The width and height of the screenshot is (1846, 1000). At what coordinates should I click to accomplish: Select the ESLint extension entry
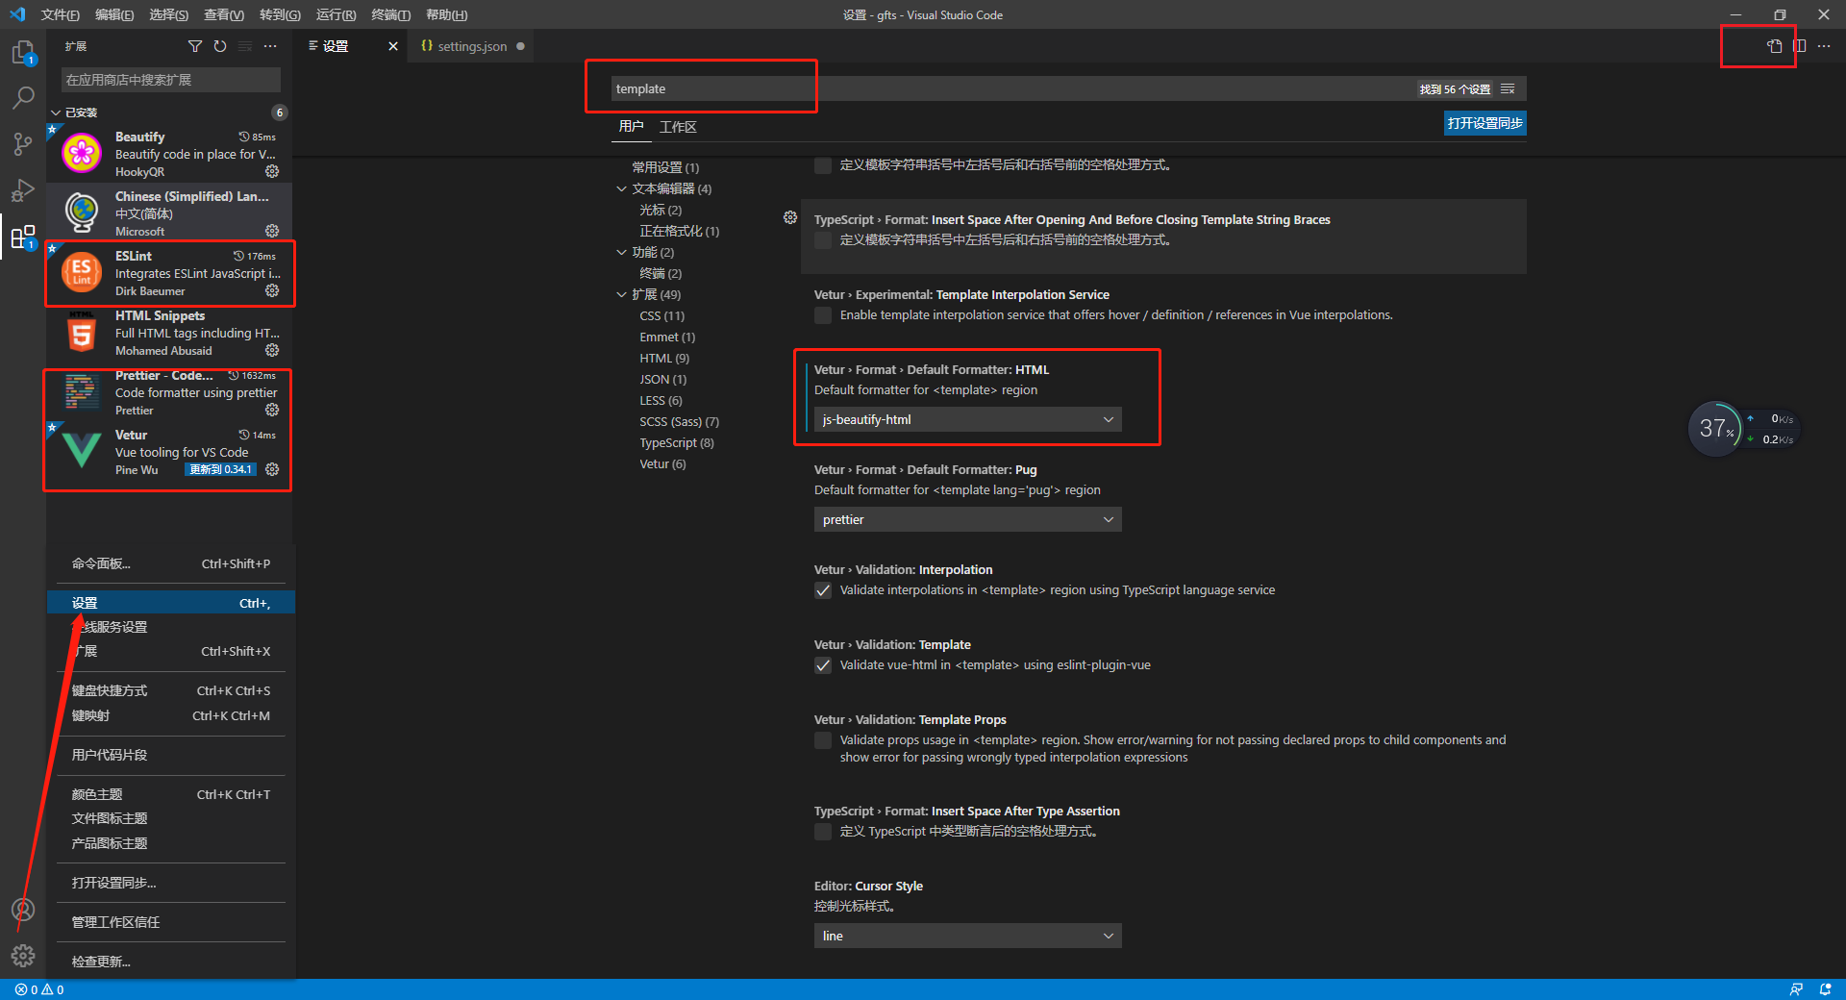point(170,273)
